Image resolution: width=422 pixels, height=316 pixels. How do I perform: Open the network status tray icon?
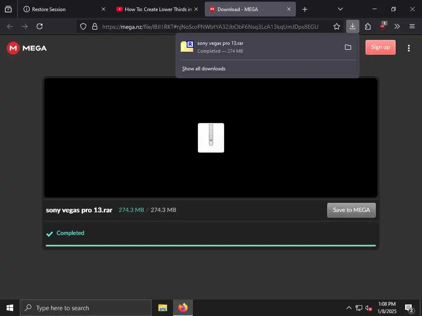pos(359,308)
